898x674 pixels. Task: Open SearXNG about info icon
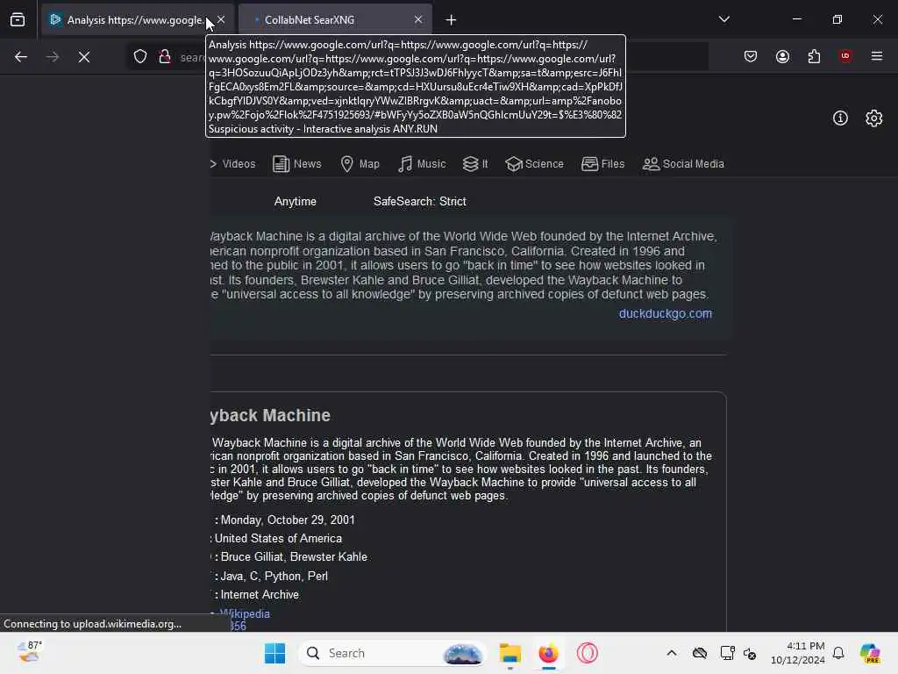click(x=840, y=118)
